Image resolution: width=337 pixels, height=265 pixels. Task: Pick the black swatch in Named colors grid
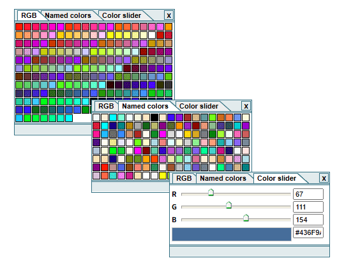(x=154, y=117)
